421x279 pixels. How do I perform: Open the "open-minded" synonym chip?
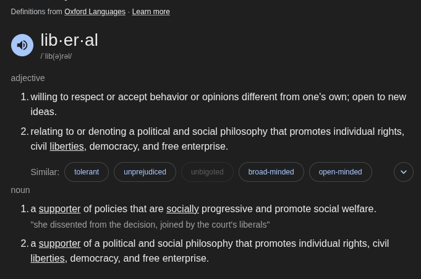point(340,172)
